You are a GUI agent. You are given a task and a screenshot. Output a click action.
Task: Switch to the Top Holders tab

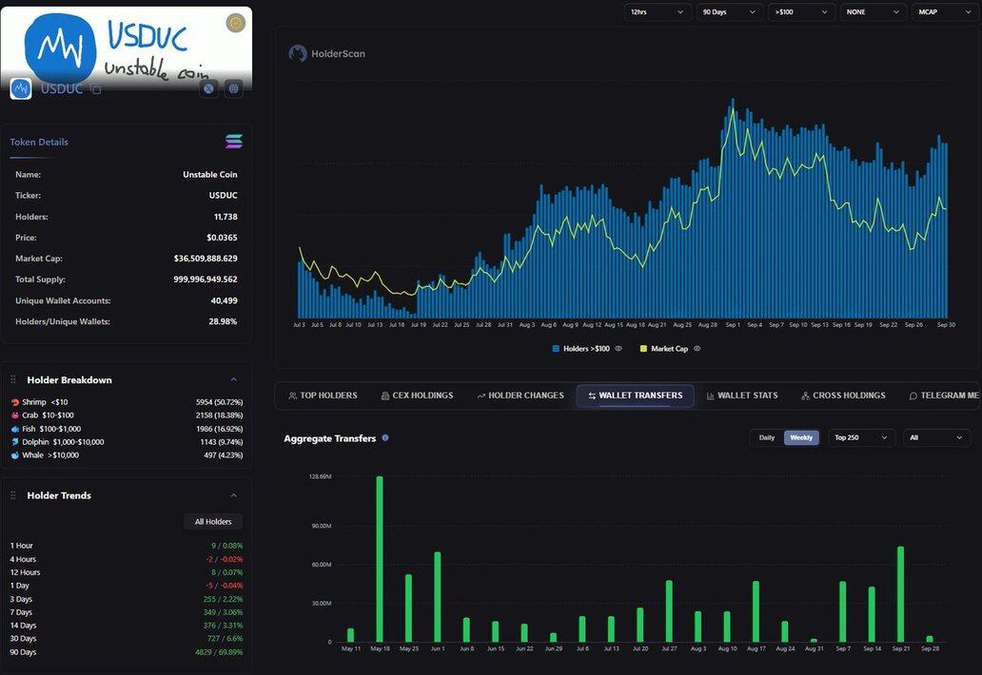(x=323, y=395)
